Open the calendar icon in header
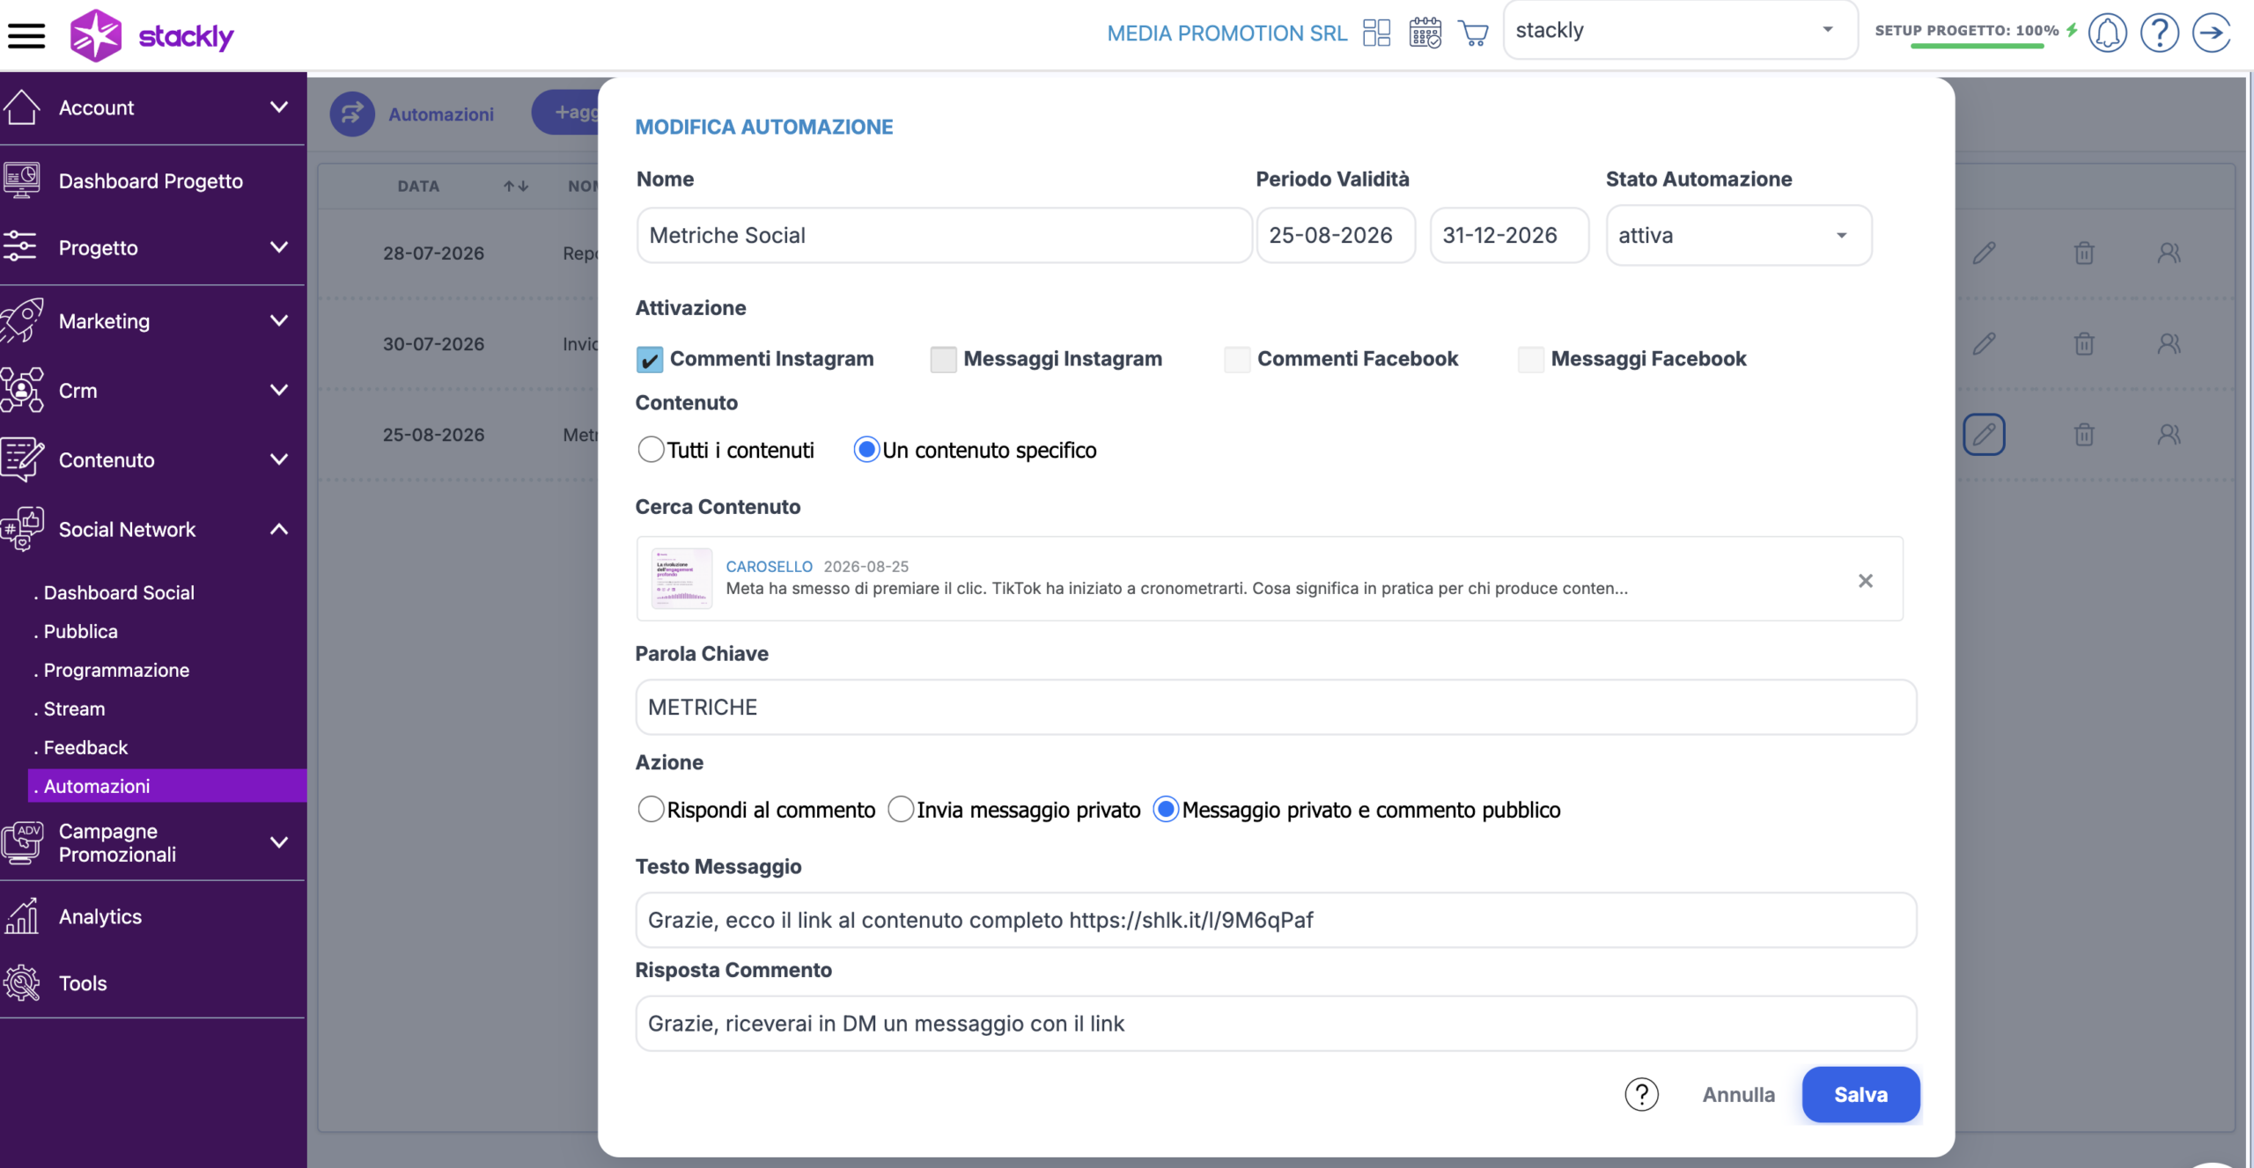This screenshot has height=1168, width=2254. pos(1425,33)
